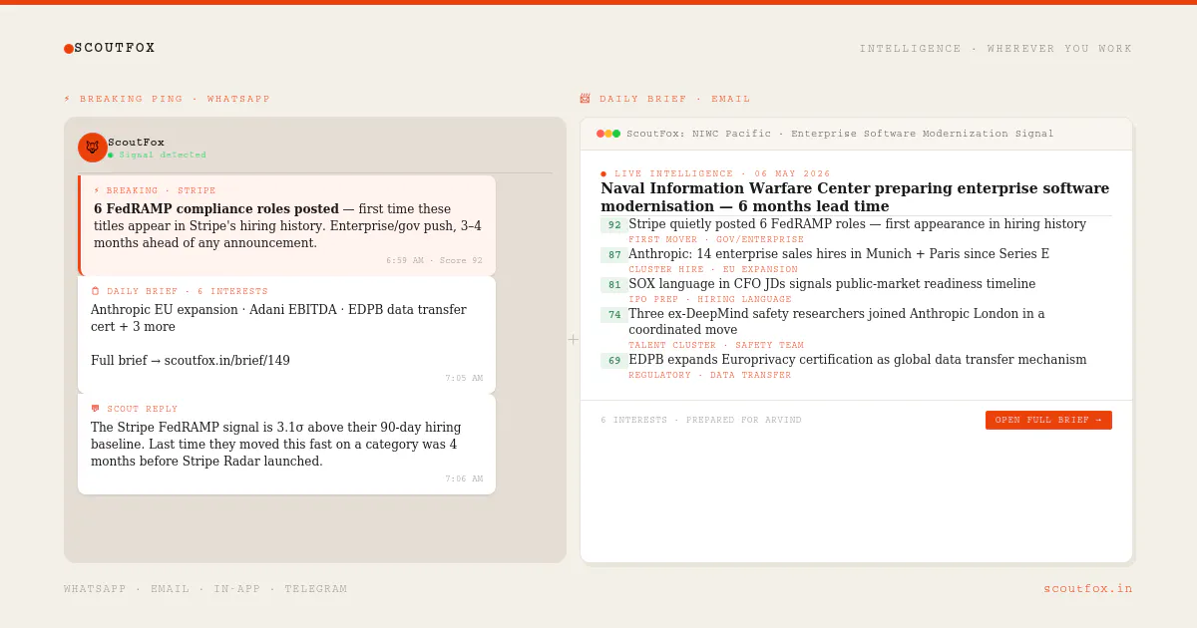Image resolution: width=1197 pixels, height=628 pixels.
Task: Click the Live Intelligence 06 May 2026 label
Action: (722, 174)
